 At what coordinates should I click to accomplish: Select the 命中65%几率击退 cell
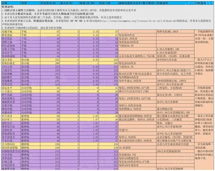[175, 60]
